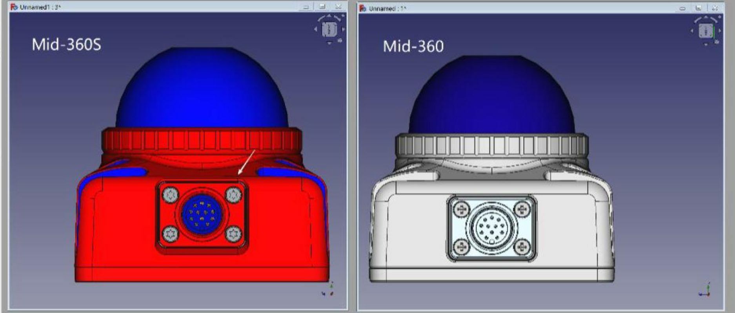
Task: Rotate Mid-360S view left with cube arrow
Action: pos(316,29)
